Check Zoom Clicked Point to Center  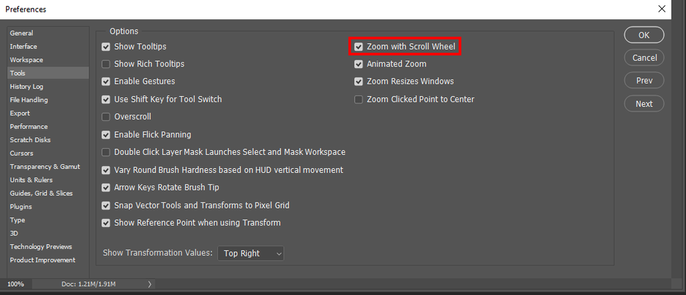pos(359,99)
